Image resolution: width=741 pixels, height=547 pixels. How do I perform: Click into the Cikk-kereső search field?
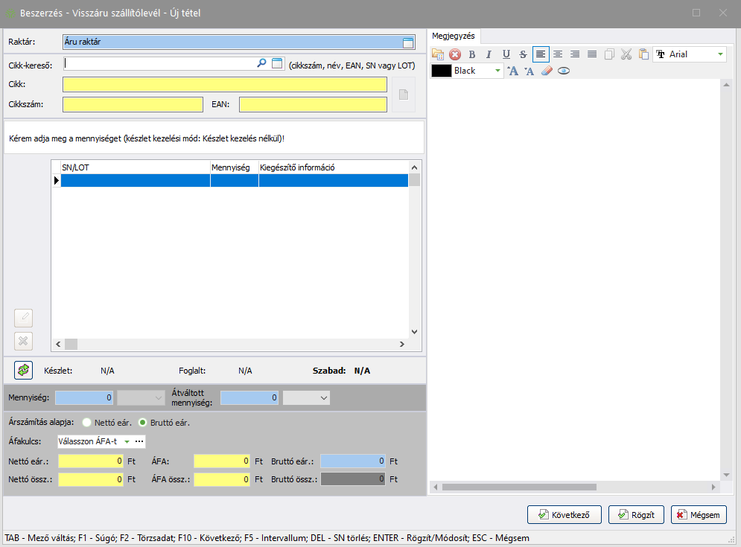tap(158, 64)
